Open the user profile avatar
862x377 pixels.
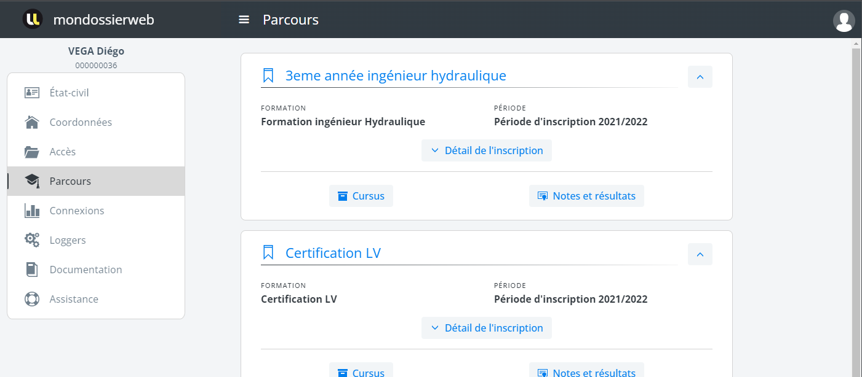point(844,21)
